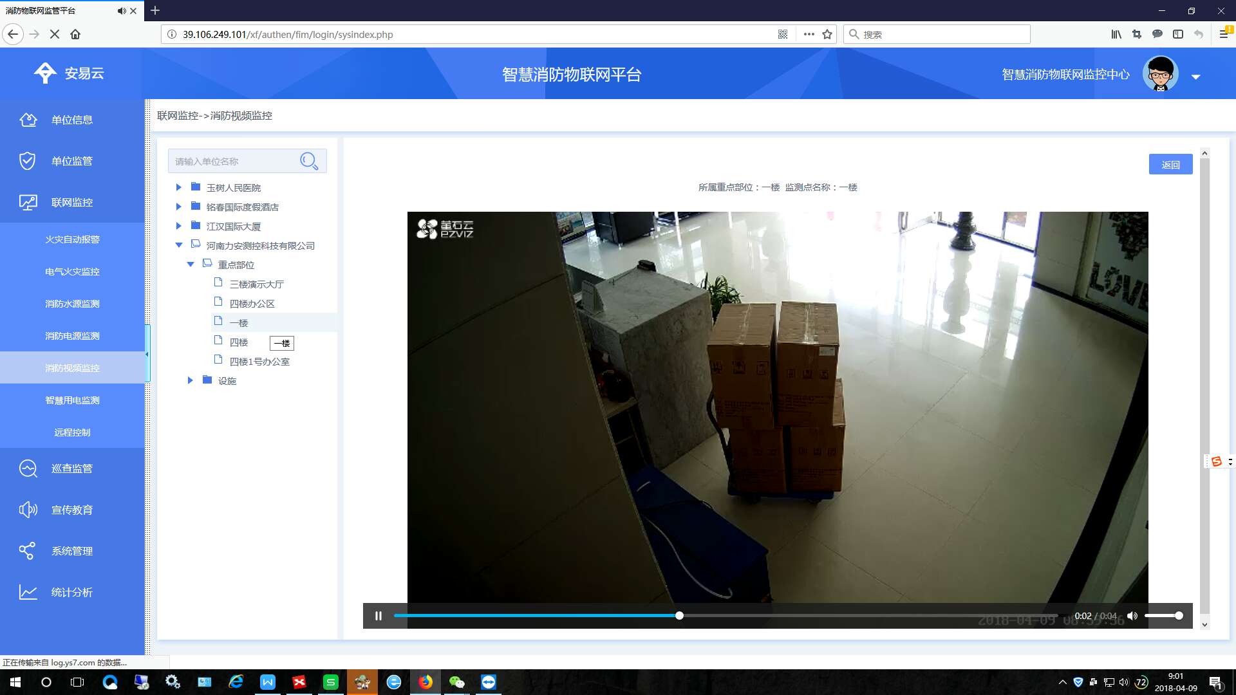Select the 远程控制 submenu item

click(x=72, y=432)
